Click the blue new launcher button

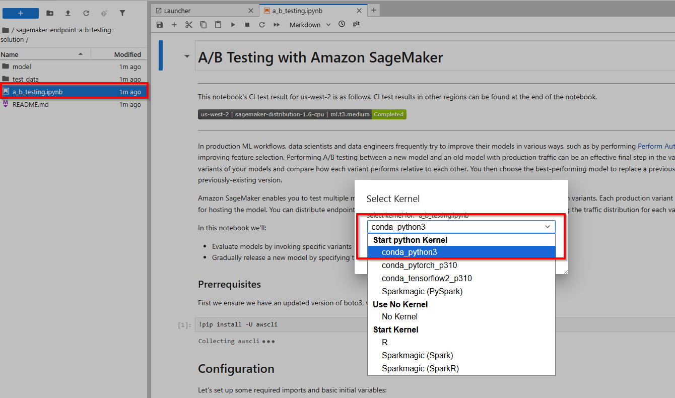pos(21,13)
